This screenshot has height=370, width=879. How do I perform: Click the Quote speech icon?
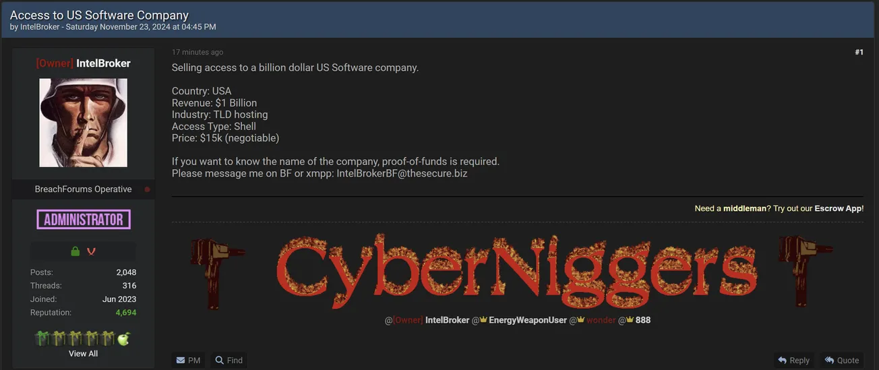tap(829, 361)
